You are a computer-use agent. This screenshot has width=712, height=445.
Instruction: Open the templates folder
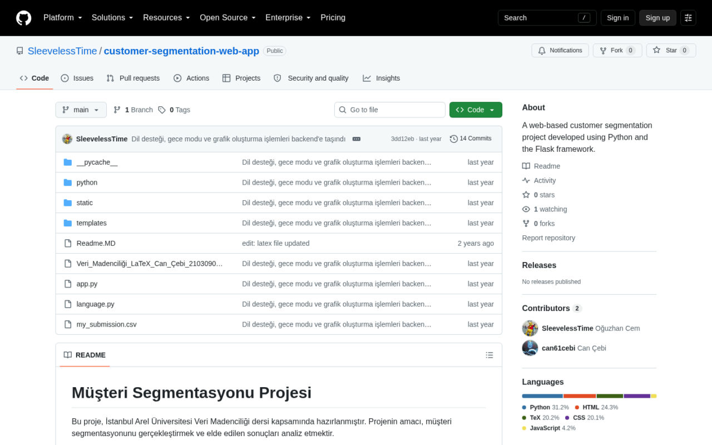click(91, 223)
